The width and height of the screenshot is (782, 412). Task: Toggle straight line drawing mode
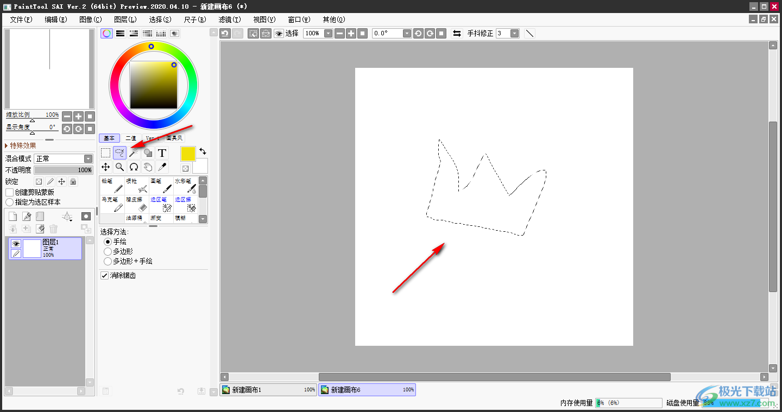529,33
